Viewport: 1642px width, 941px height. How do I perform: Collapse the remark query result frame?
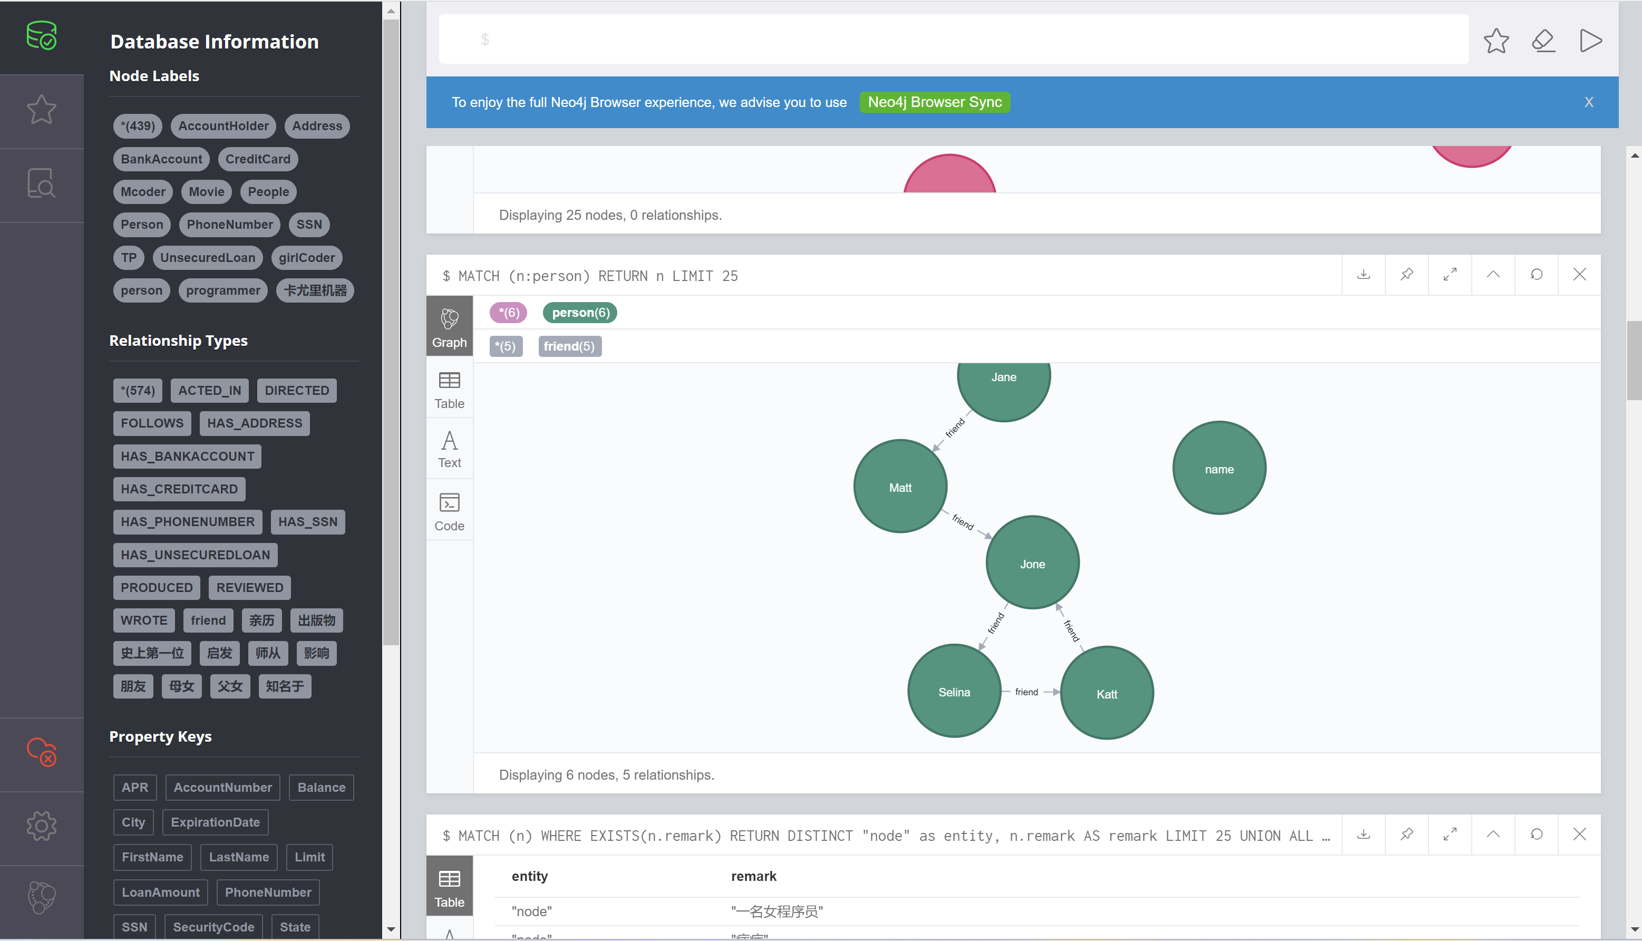tap(1493, 835)
